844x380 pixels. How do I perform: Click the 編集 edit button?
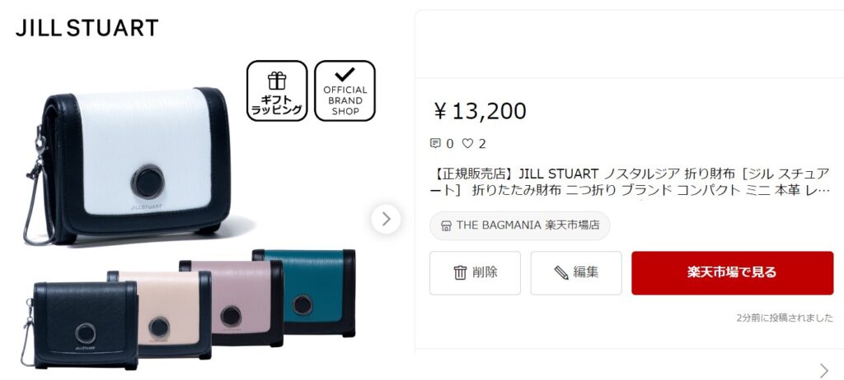pyautogui.click(x=576, y=272)
